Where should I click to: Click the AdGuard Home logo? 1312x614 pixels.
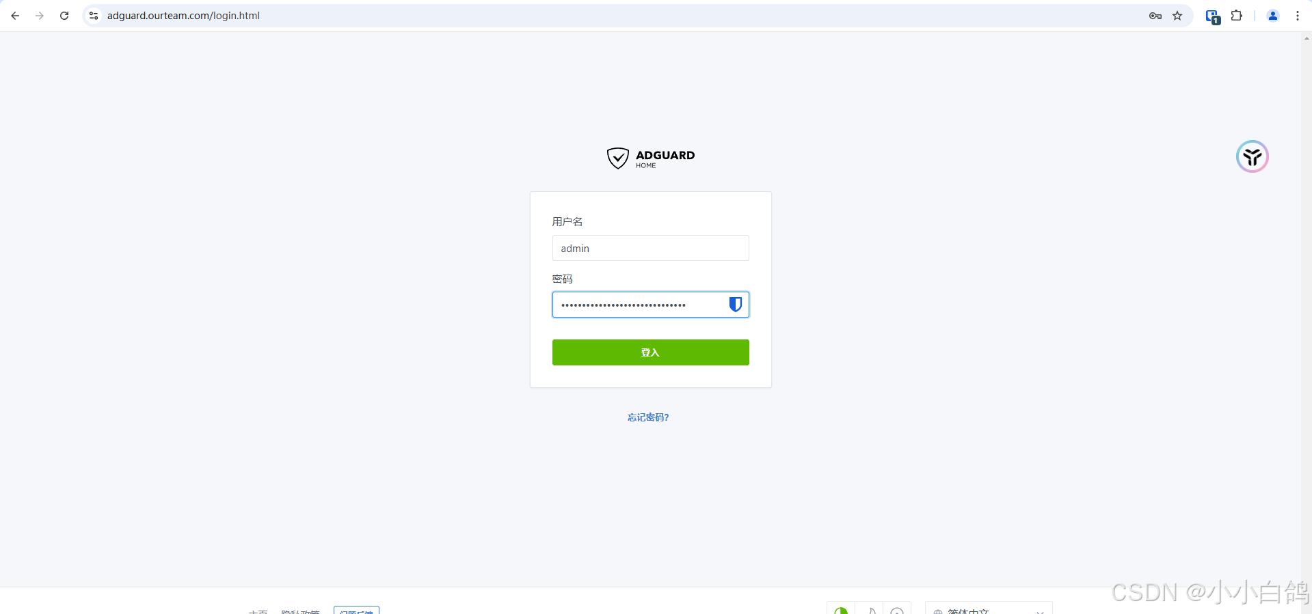(651, 158)
